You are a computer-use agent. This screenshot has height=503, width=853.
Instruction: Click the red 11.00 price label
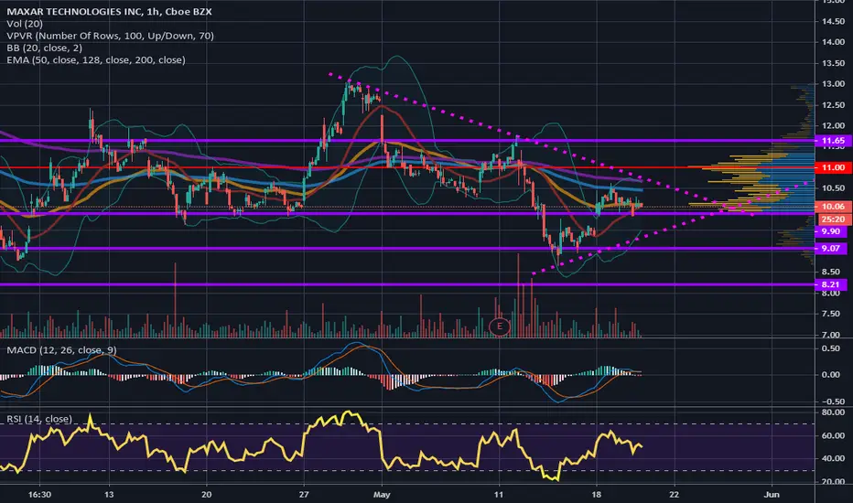coord(833,167)
